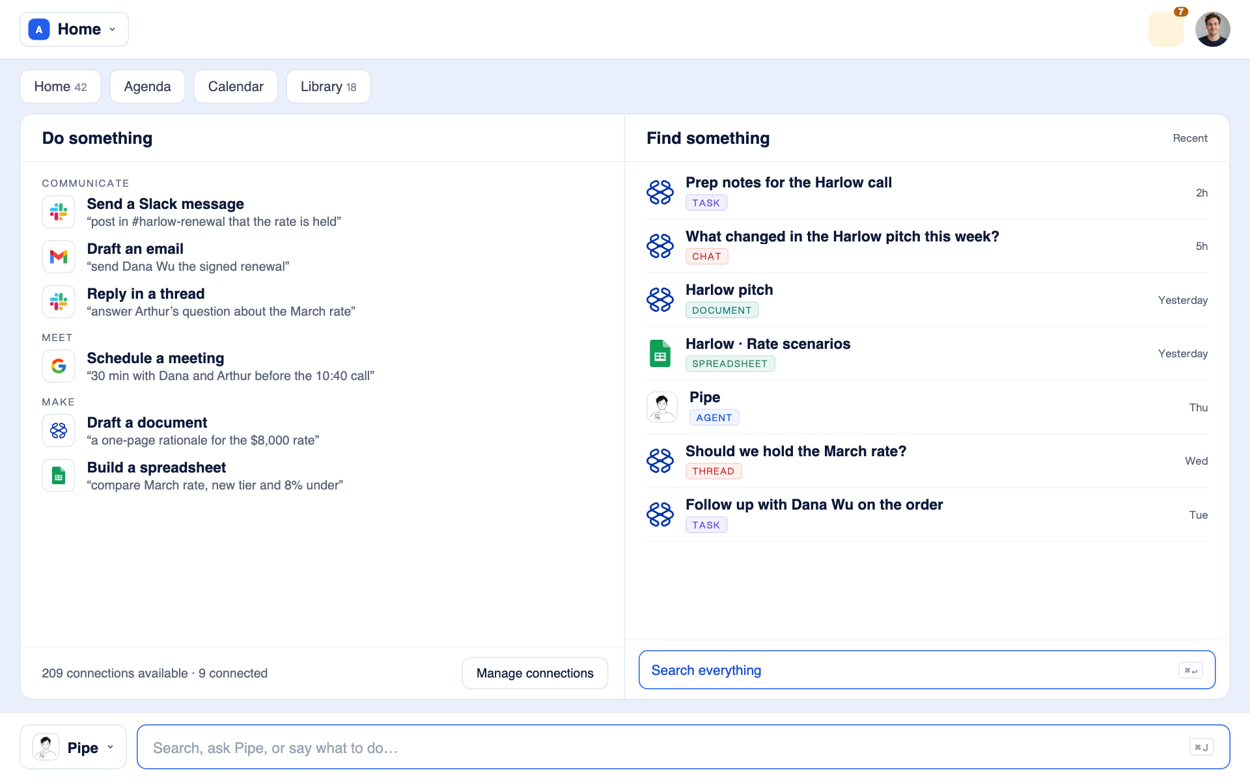
Task: Click Manage connections button
Action: coord(535,673)
